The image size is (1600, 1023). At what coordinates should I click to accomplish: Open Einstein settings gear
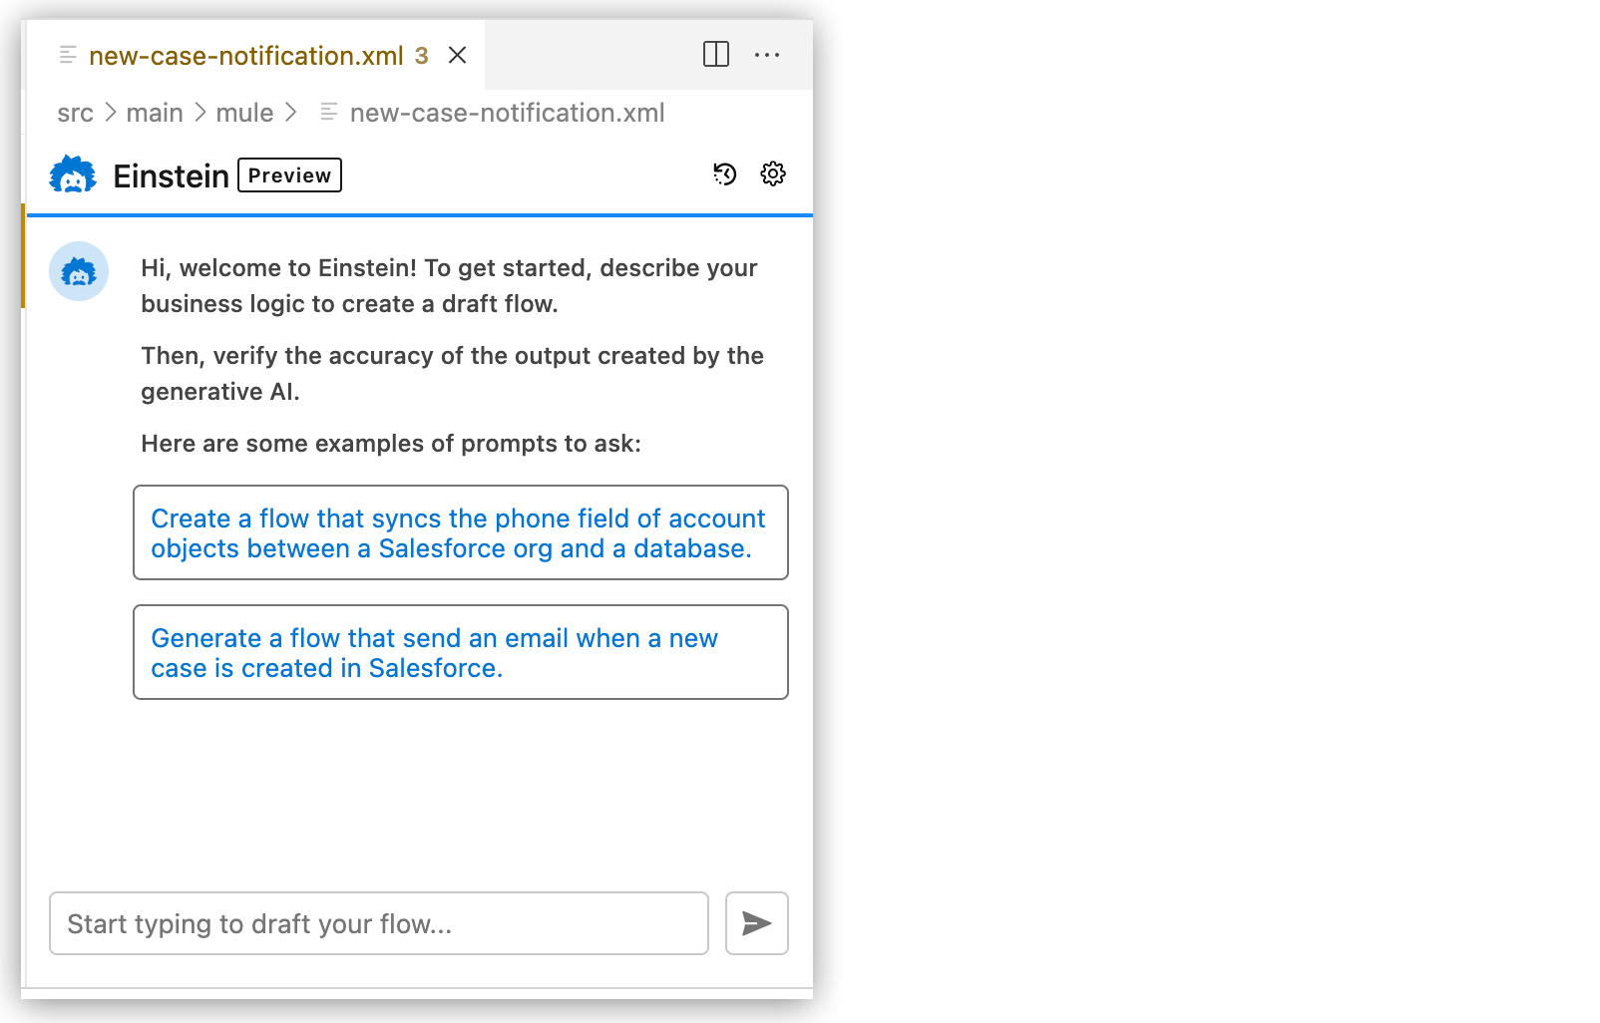pos(773,174)
